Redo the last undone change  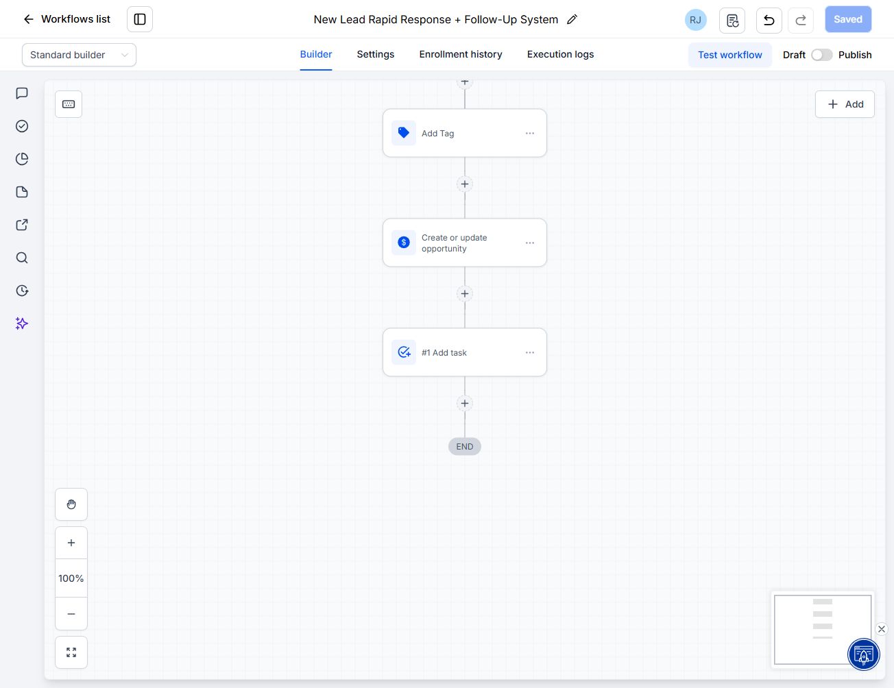(x=801, y=20)
